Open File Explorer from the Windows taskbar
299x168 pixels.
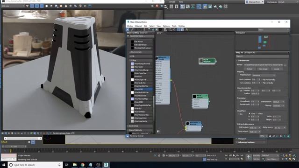[75, 165]
